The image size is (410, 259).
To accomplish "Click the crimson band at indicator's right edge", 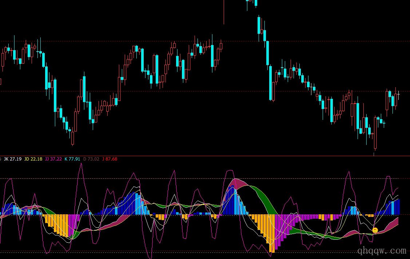I will [x=395, y=222].
